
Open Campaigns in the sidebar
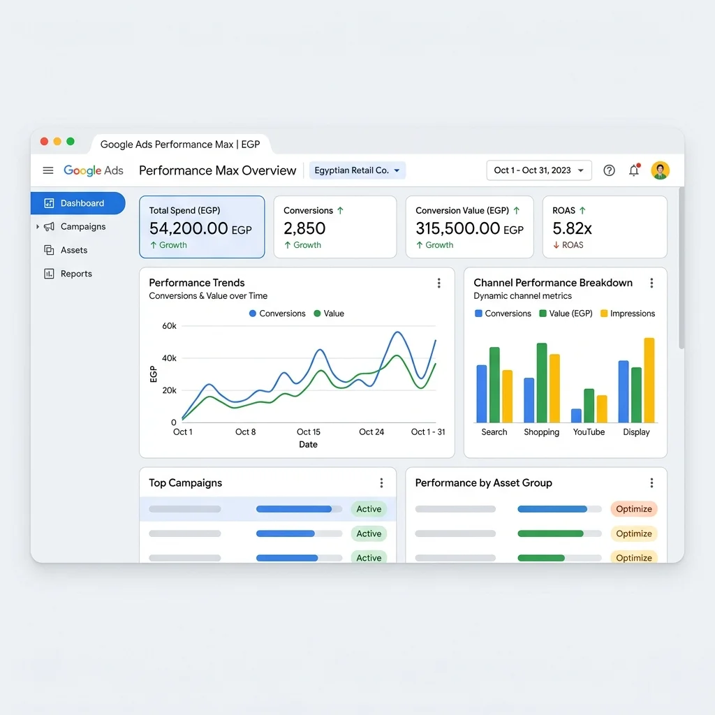pyautogui.click(x=78, y=227)
